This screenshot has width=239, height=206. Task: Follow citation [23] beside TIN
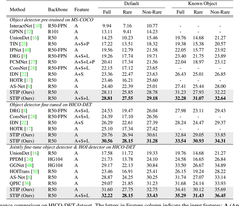click(22, 44)
